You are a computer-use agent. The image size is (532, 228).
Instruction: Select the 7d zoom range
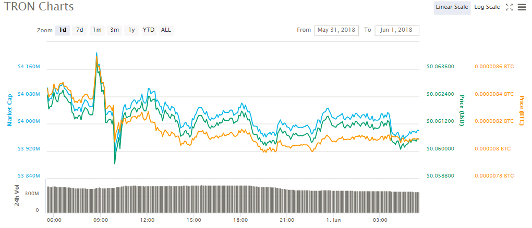tap(80, 30)
